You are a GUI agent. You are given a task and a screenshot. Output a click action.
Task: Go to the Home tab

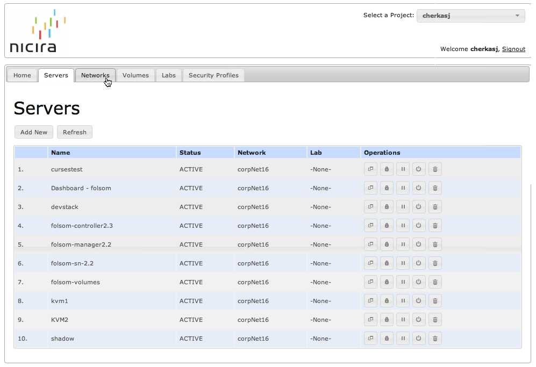point(22,75)
